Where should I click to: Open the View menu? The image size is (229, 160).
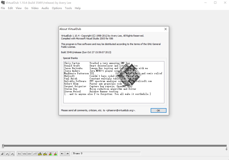tap(19, 8)
